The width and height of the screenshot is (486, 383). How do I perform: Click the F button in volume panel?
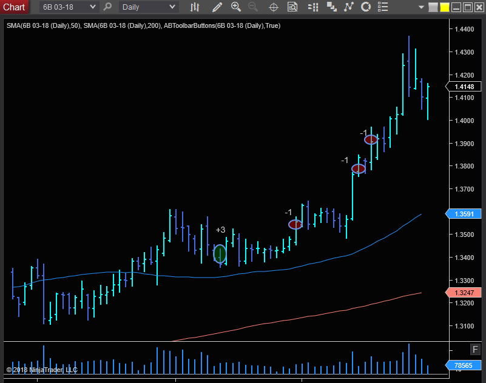(475, 350)
